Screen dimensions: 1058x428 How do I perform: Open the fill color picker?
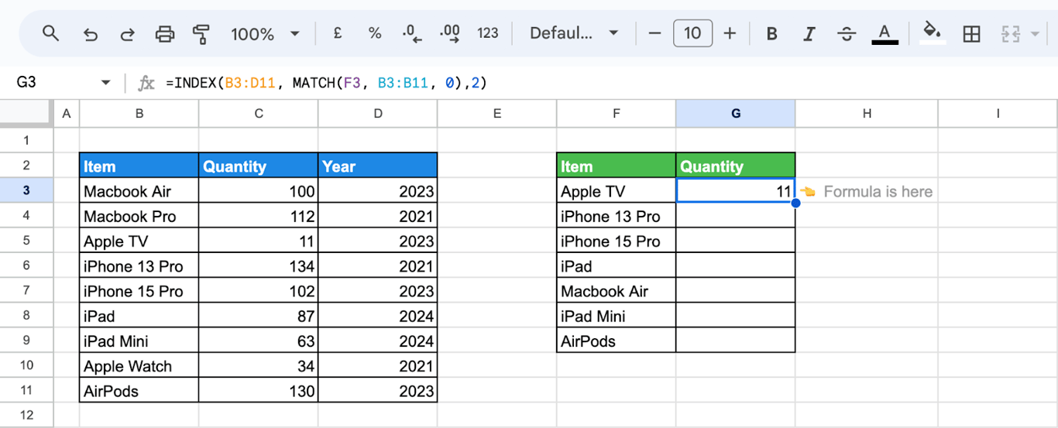point(933,33)
